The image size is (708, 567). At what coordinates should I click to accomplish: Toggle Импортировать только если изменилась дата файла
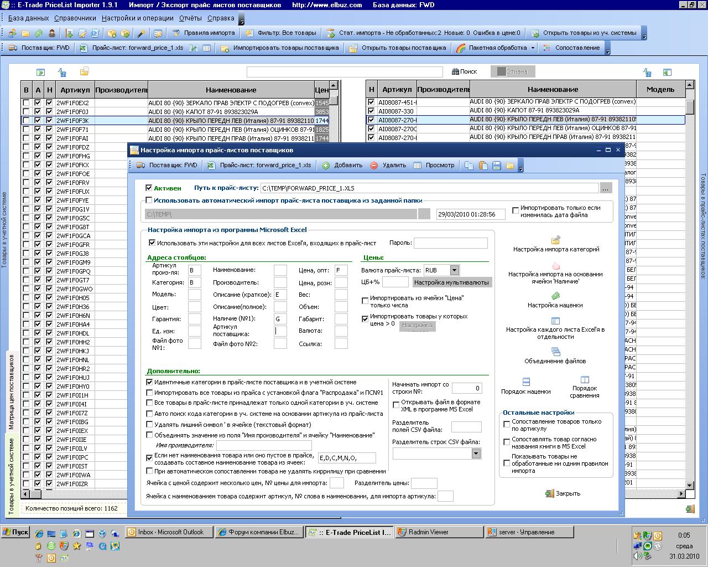tap(516, 211)
